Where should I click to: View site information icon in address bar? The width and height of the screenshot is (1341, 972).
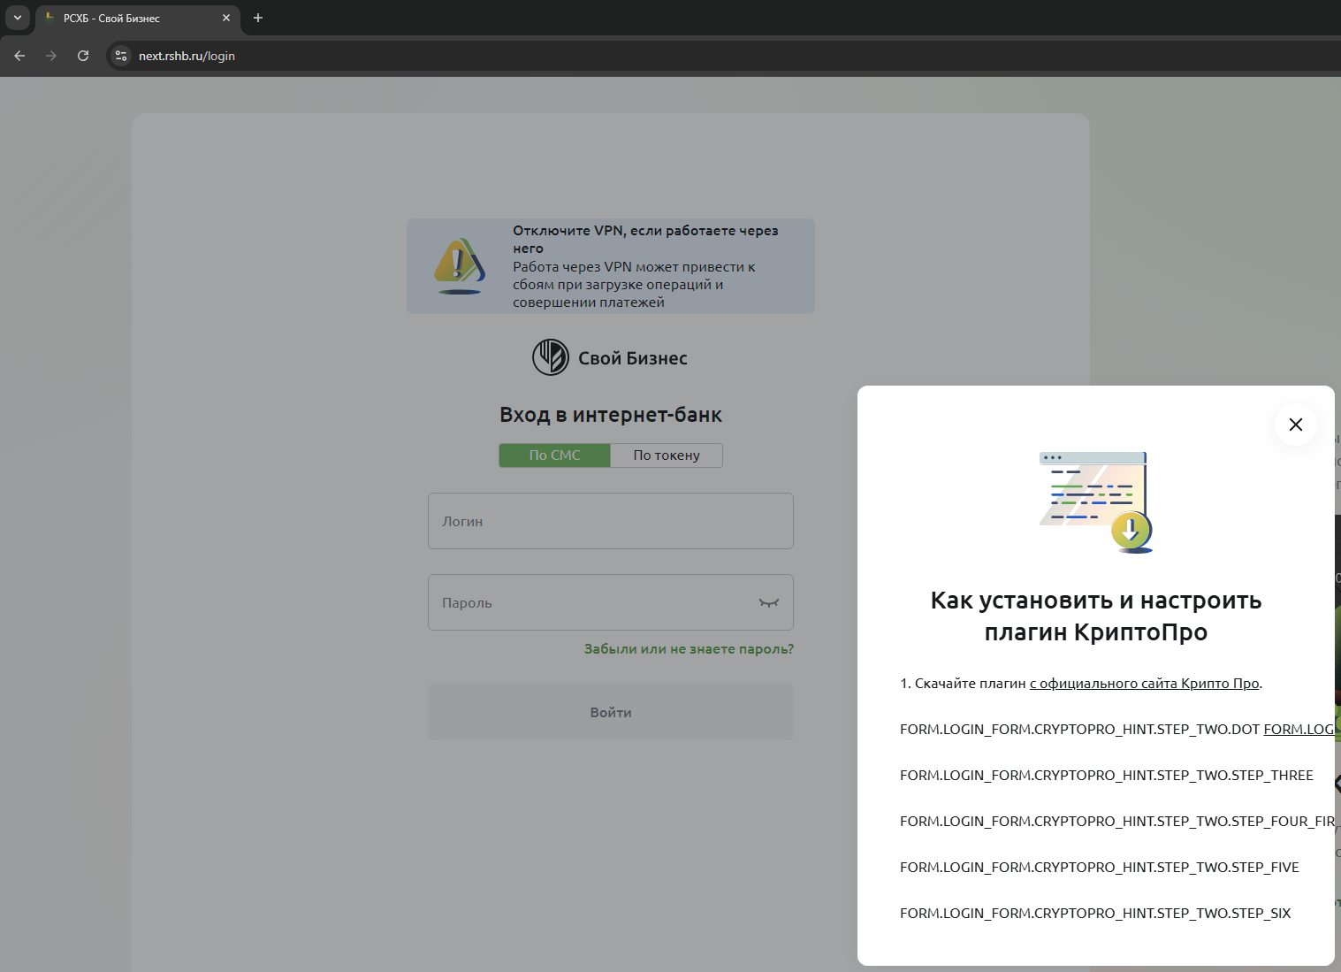click(x=121, y=56)
